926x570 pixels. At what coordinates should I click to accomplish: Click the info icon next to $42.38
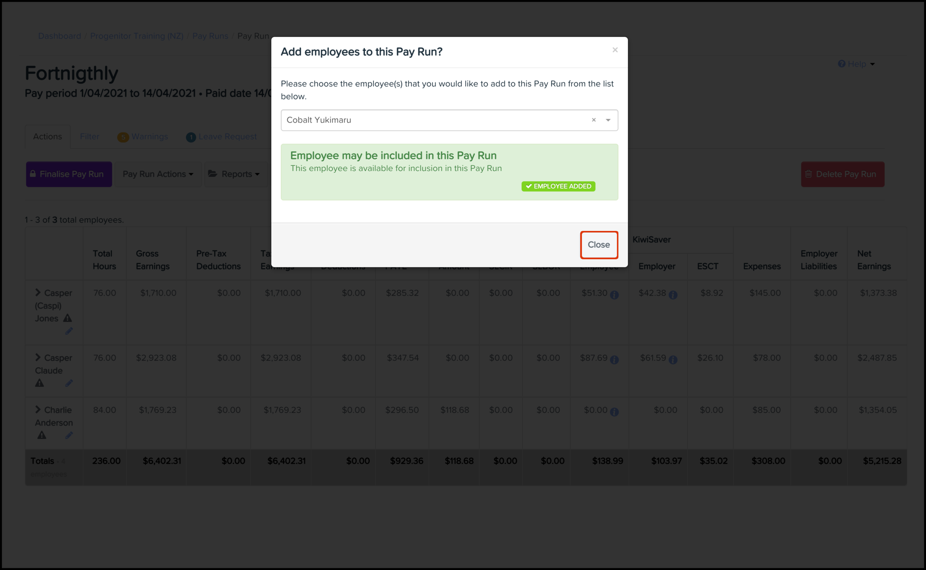tap(673, 295)
